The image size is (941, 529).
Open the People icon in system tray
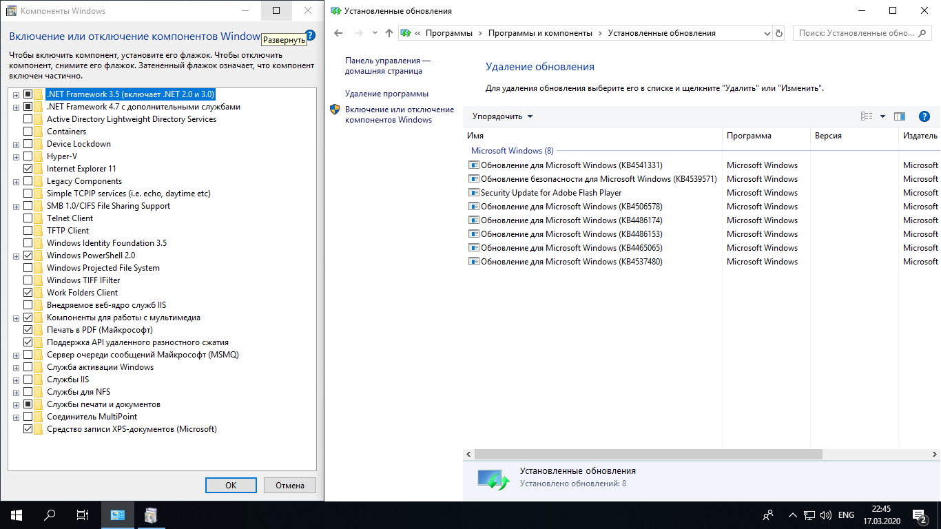point(768,515)
